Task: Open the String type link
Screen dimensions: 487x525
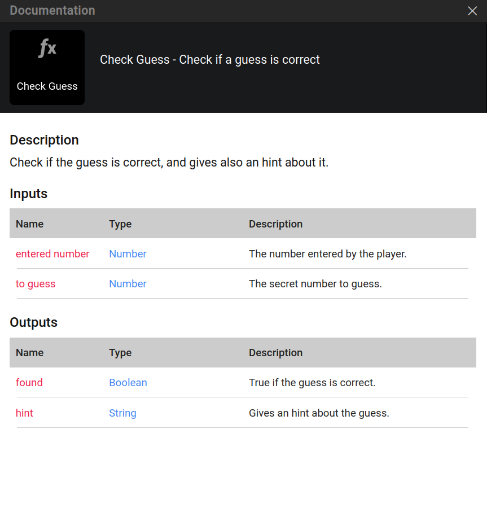Action: click(x=122, y=413)
